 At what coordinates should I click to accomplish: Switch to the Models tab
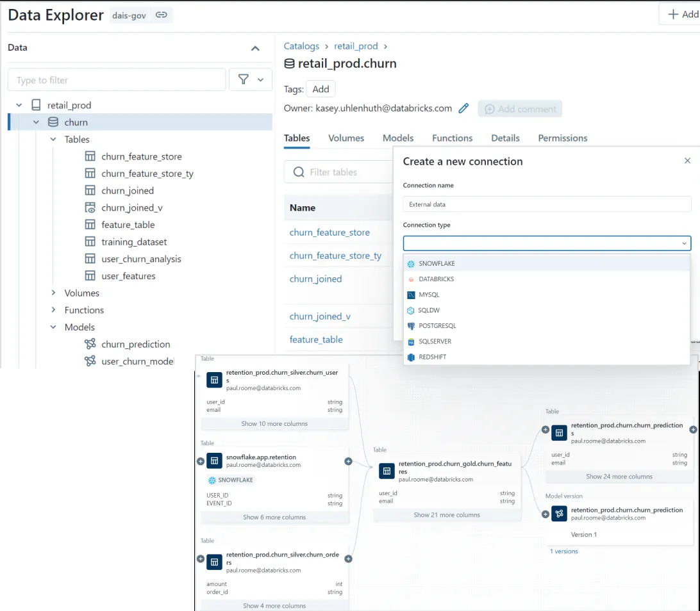398,138
